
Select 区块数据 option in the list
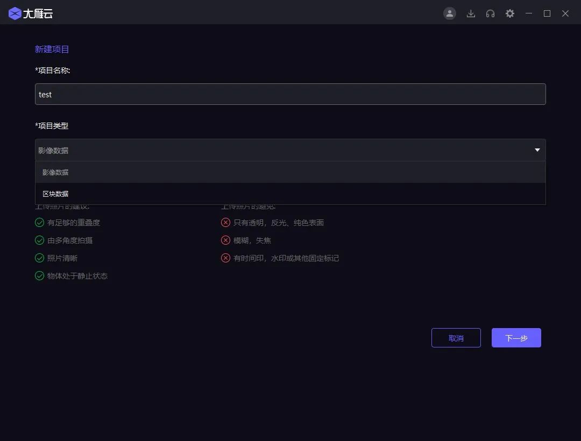coord(290,194)
